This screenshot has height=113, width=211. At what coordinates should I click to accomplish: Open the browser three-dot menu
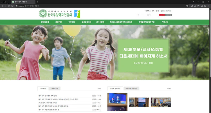tap(208, 6)
